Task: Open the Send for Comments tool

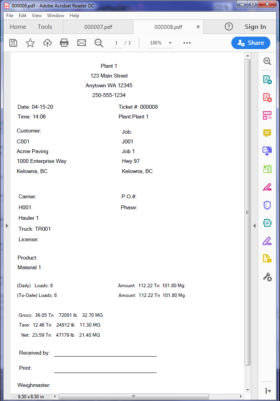Action: coord(267,258)
